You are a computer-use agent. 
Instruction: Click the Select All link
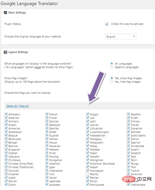12,106
